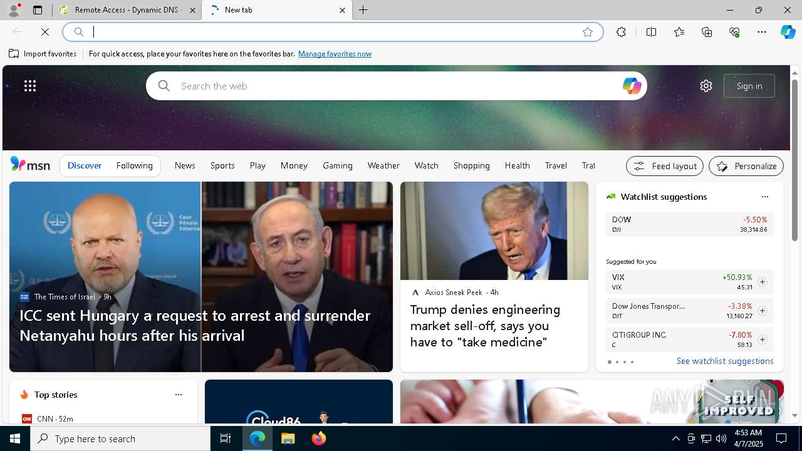Click the Search the web field
Viewport: 802px width, 451px height.
point(396,86)
